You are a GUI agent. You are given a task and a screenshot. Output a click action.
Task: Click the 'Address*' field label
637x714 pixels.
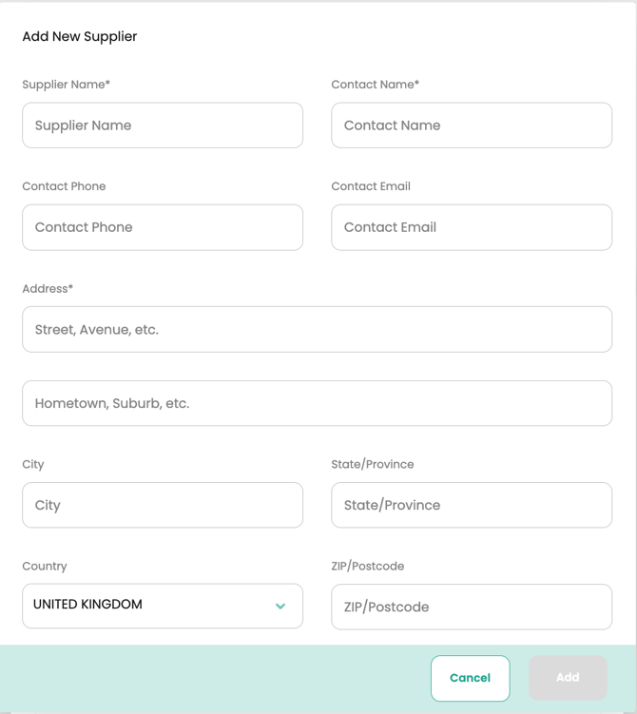point(48,288)
